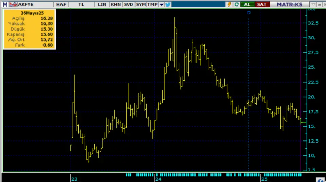Click the TL currency button
326x182 pixels.
(x=81, y=4)
